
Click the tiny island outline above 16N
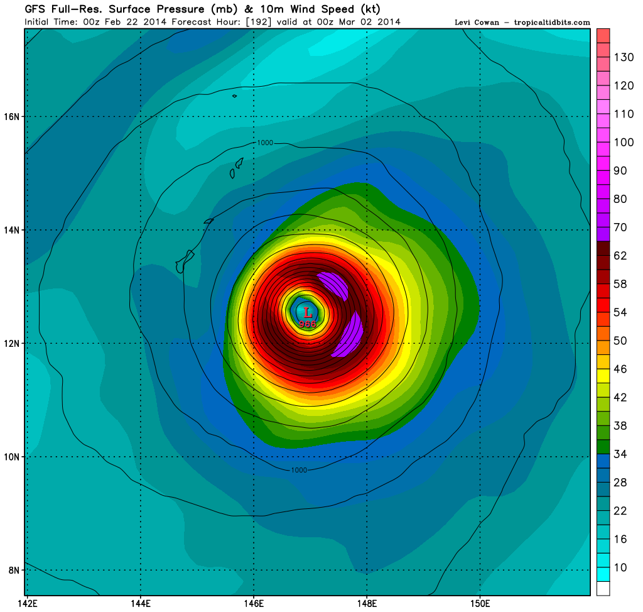coord(235,96)
